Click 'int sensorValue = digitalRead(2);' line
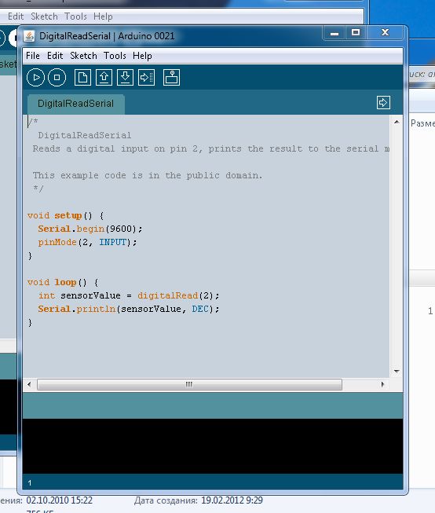Screen dimensions: 435x513 click(x=129, y=295)
